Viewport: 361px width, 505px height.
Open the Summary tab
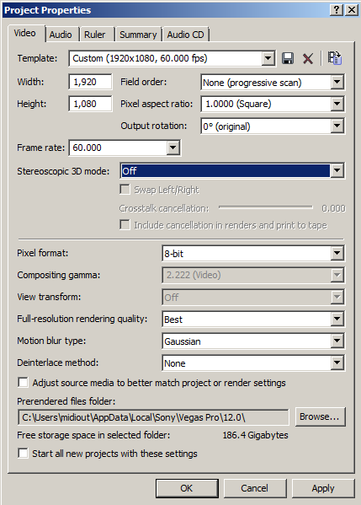click(x=138, y=35)
